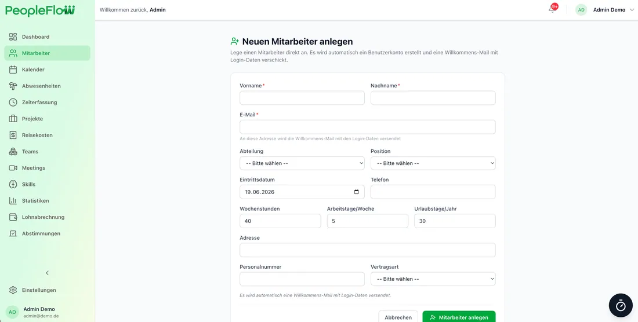Click the Lohnabrechnung wallet icon
The image size is (638, 322).
coord(13,217)
